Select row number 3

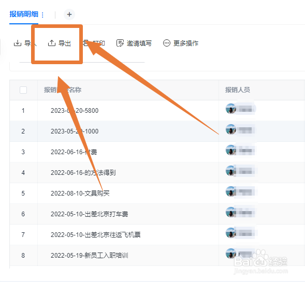(23, 152)
